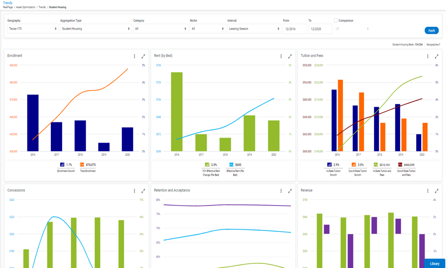Click the Concessions chart title
Image resolution: width=446 pixels, height=268 pixels.
pos(16,190)
